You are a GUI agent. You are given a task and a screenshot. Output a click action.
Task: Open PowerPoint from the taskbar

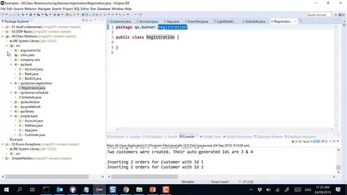[x=152, y=190]
